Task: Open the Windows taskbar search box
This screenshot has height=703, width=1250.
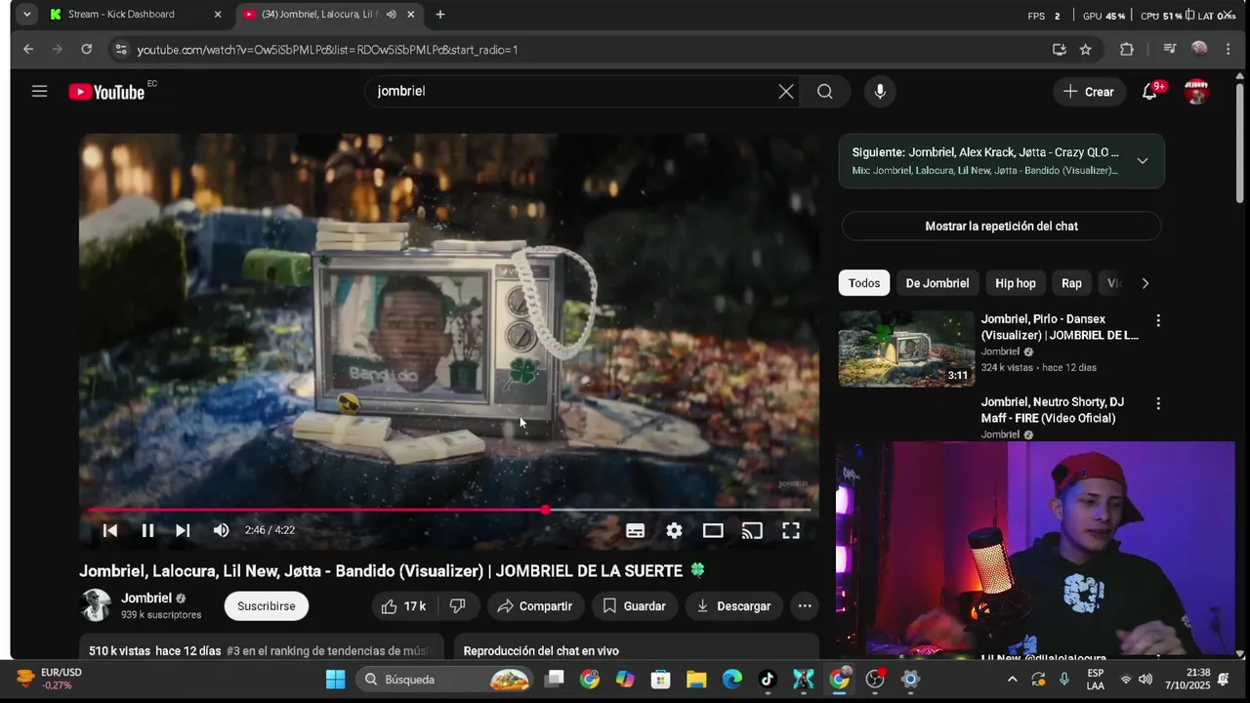Action: pyautogui.click(x=444, y=680)
